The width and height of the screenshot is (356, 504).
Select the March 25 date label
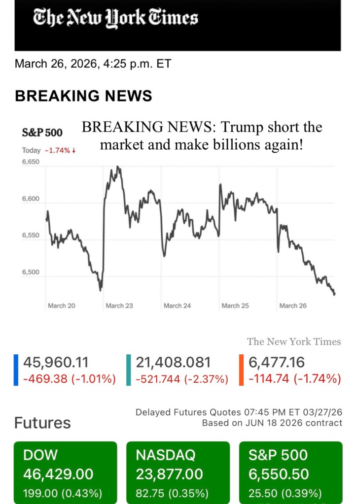235,306
